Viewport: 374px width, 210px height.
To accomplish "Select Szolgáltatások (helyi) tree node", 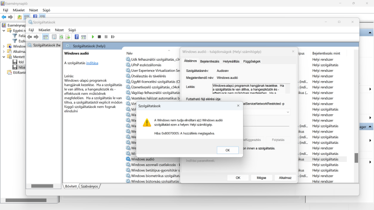I will pyautogui.click(x=44, y=45).
